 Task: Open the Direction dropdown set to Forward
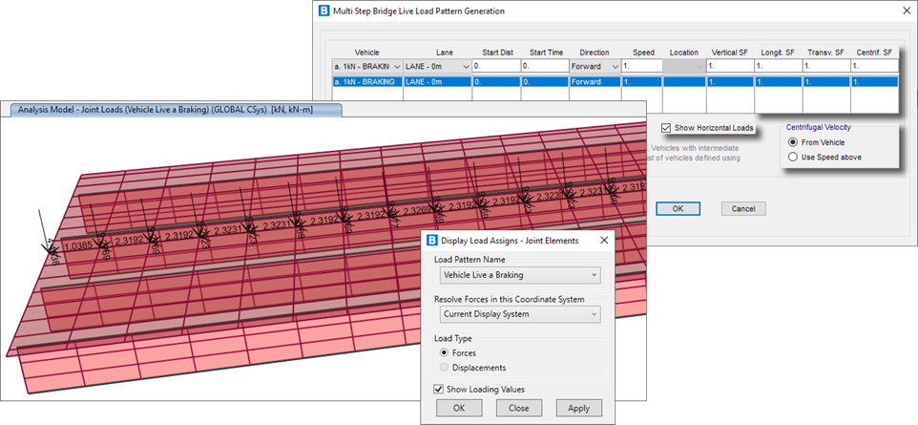[x=593, y=67]
